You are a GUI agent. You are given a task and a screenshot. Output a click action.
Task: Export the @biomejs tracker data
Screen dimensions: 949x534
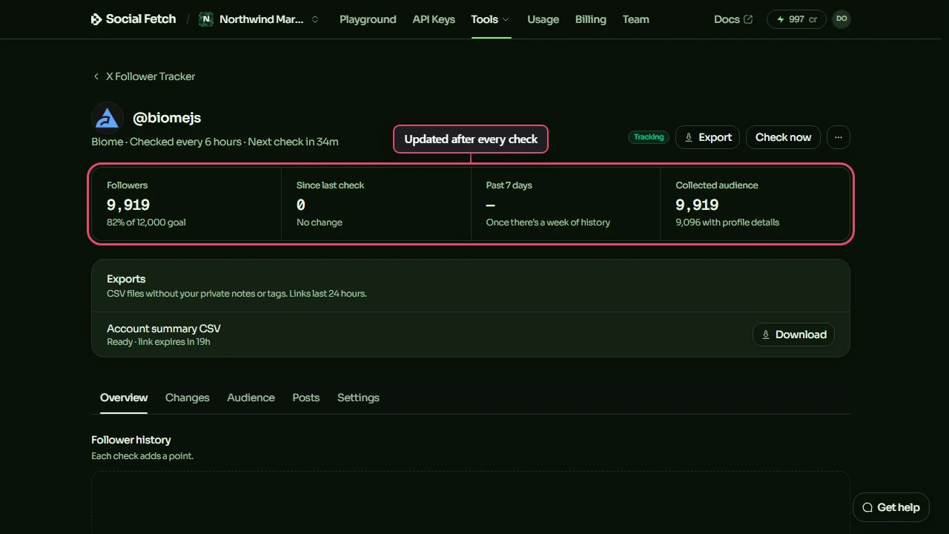pos(708,137)
